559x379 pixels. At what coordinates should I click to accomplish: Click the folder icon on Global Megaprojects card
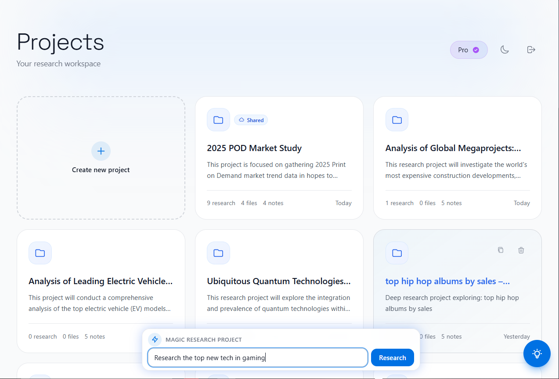point(397,119)
